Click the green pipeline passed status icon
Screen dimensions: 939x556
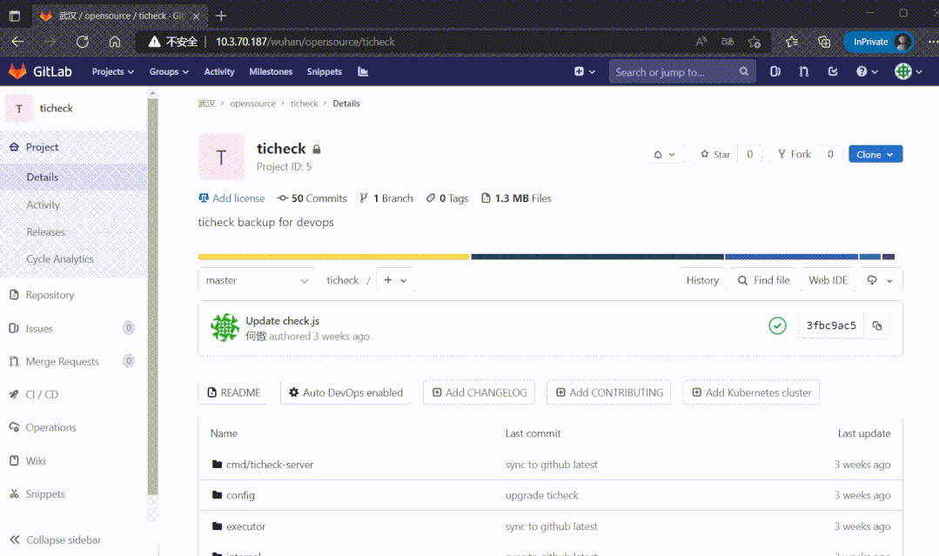(x=777, y=326)
